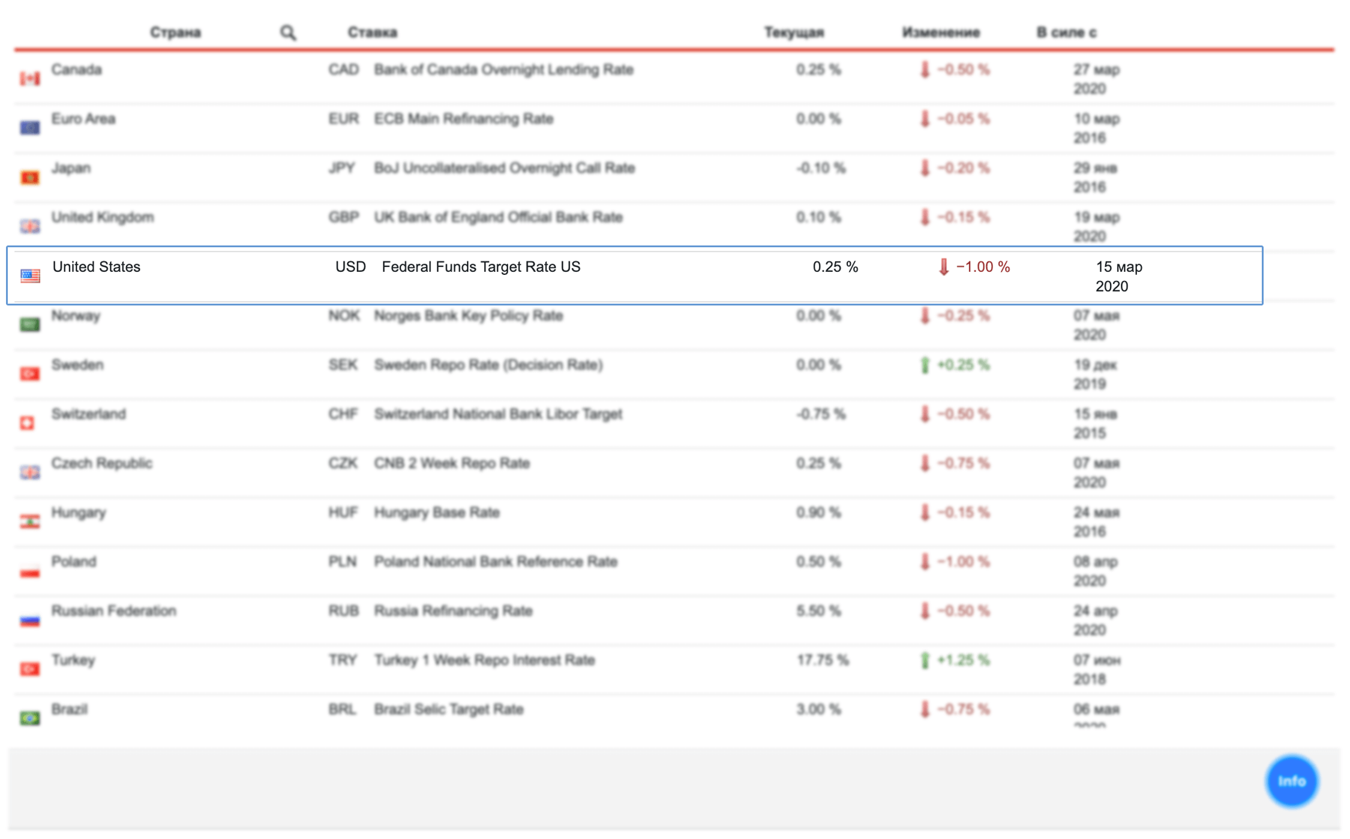
Task: Click the Brazil flag icon
Action: 30,718
